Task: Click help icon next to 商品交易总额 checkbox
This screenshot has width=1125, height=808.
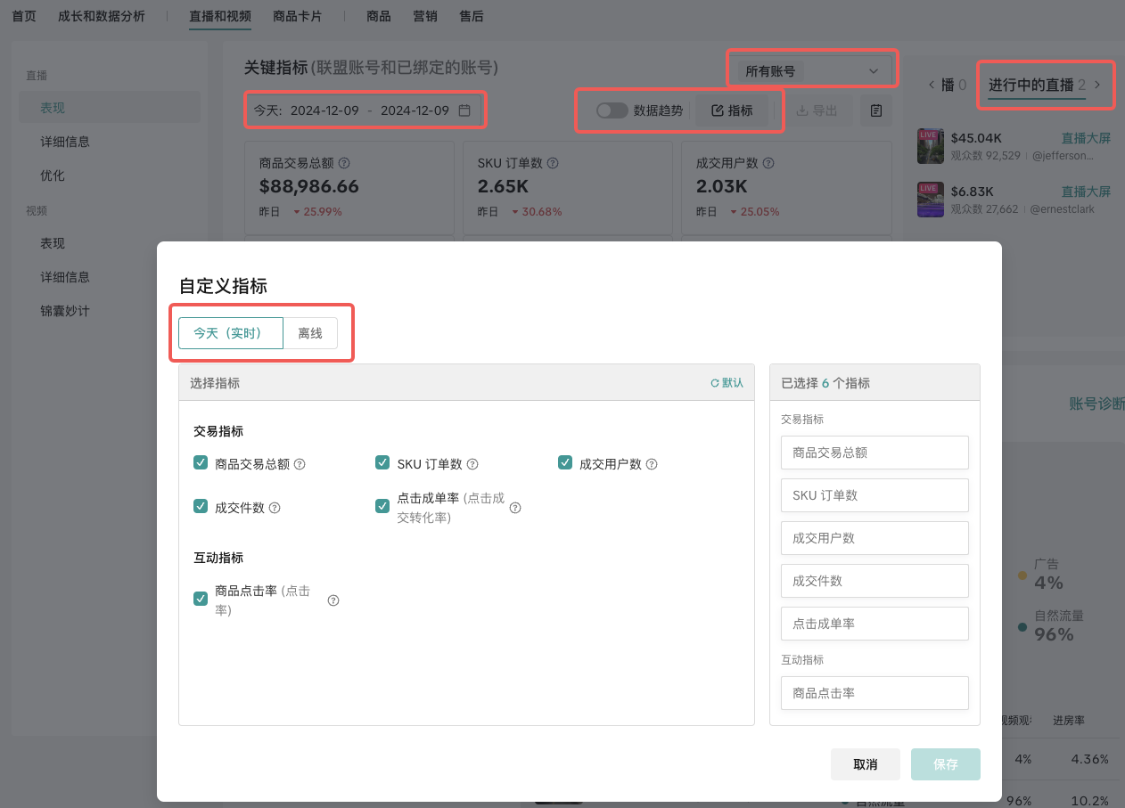Action: (x=300, y=464)
